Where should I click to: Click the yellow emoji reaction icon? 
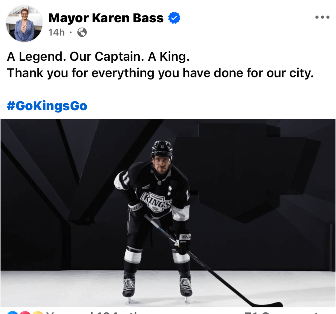(38, 312)
